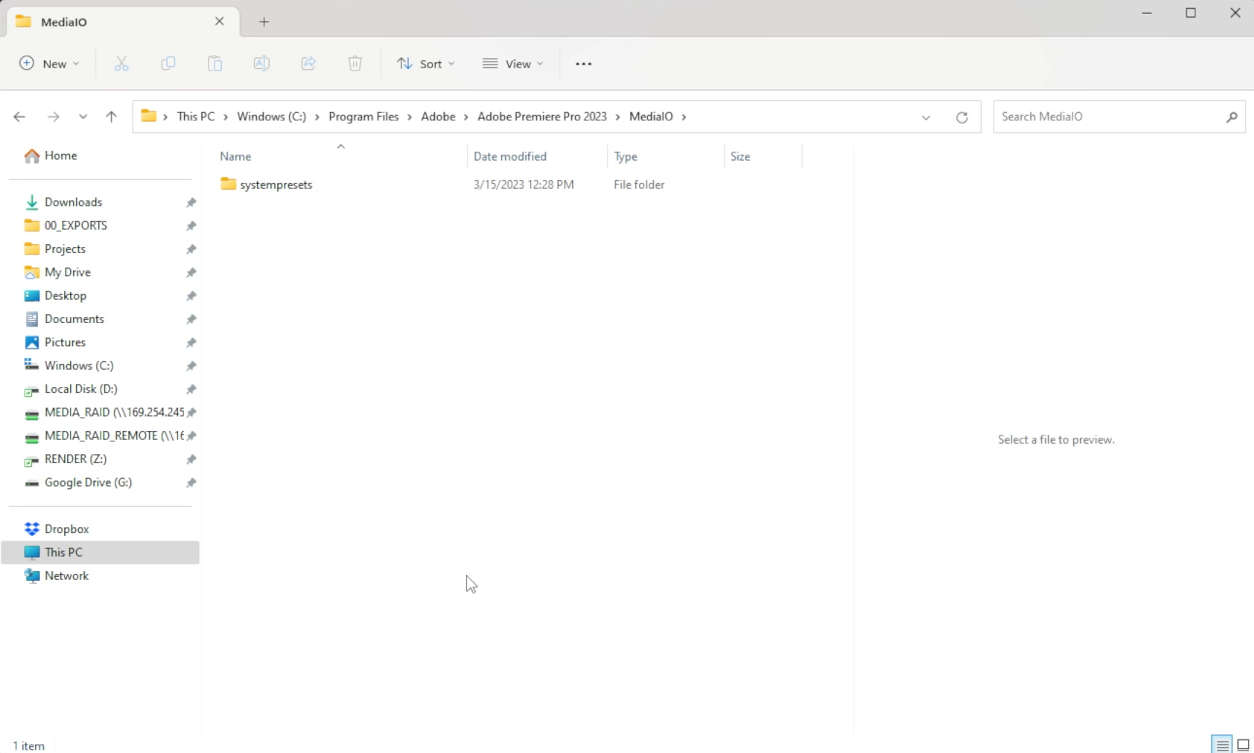Expand the Sort options dropdown

426,63
